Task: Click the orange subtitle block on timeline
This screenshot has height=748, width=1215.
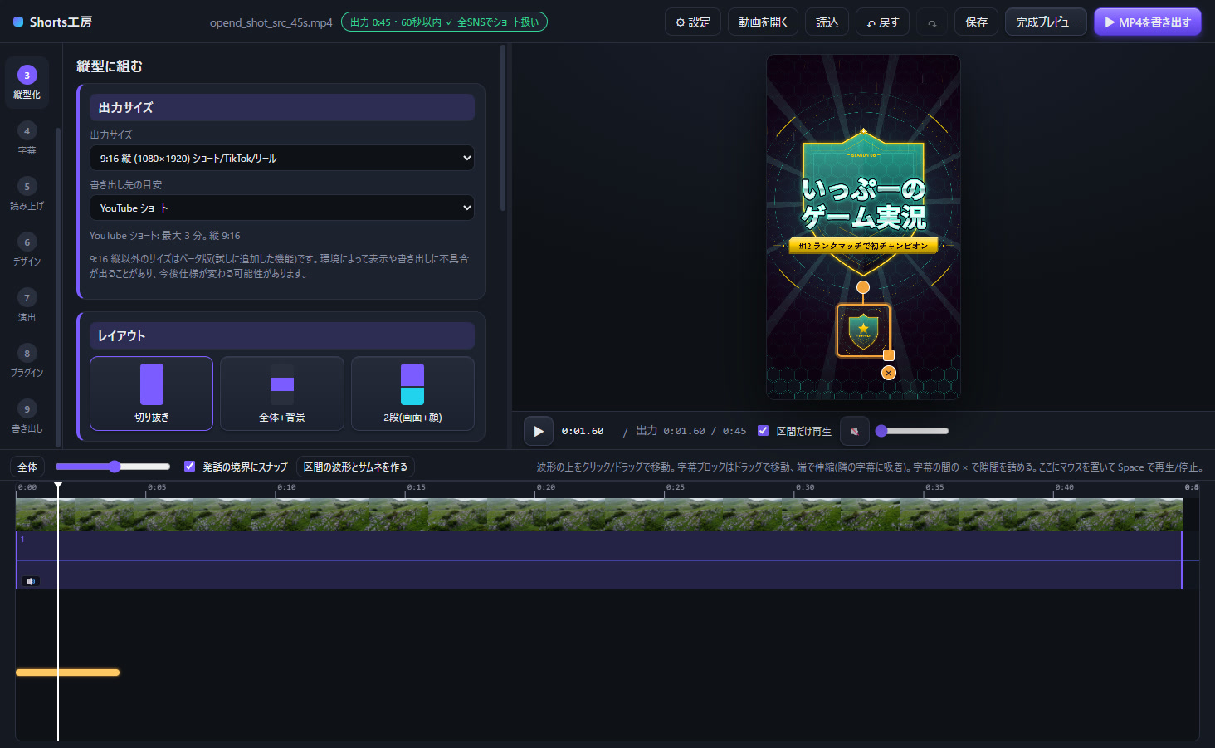Action: [68, 672]
